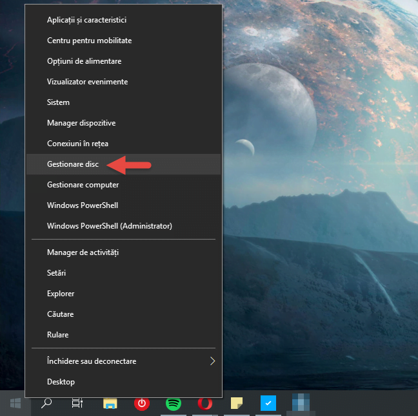
Task: Open the red power app icon
Action: point(142,403)
